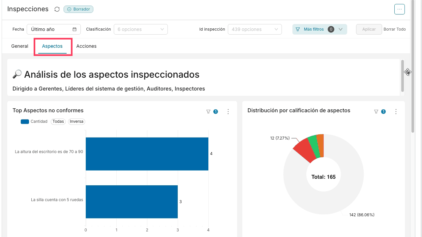Open kebab menu of Top Aspectos no conformes
Screen dimensions: 422x237
click(228, 112)
